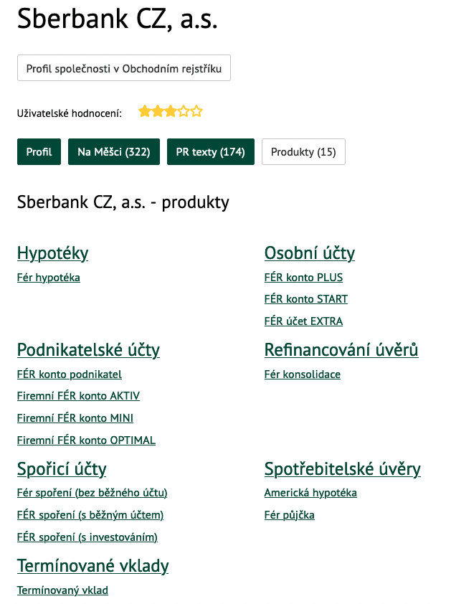Viewport: 451px width, 604px height.
Task: Open the Termínovaný vklad product link
Action: pyautogui.click(x=63, y=590)
